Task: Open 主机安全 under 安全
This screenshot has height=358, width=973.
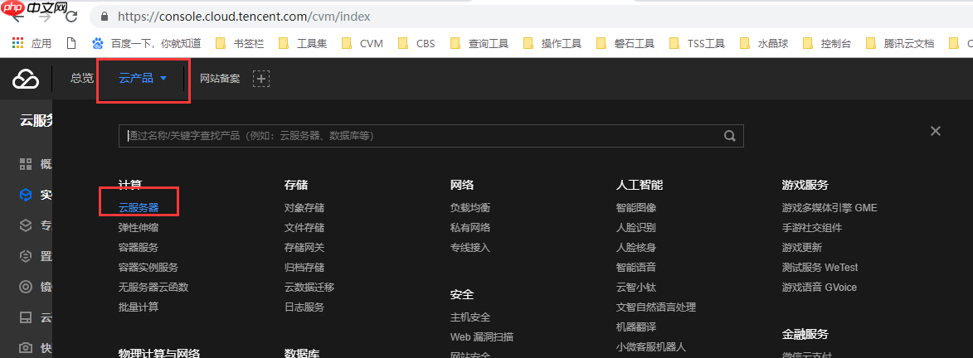Action: pyautogui.click(x=470, y=317)
